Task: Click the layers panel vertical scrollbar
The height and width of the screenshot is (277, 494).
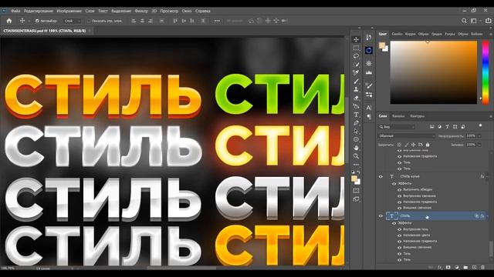Action: click(490, 248)
